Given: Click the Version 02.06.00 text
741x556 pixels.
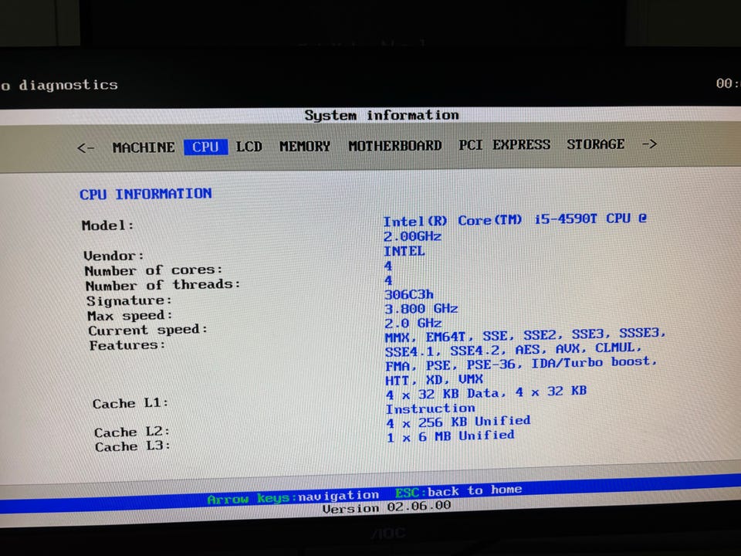Looking at the screenshot, I should pyautogui.click(x=387, y=507).
